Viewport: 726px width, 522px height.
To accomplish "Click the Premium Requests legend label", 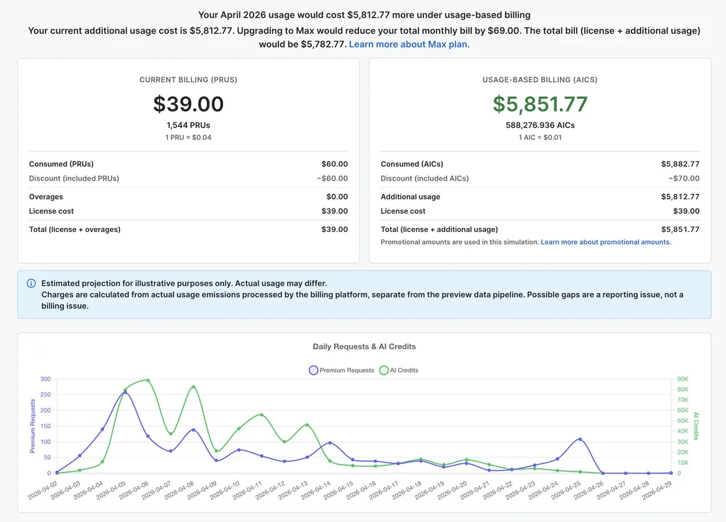I will tap(347, 370).
